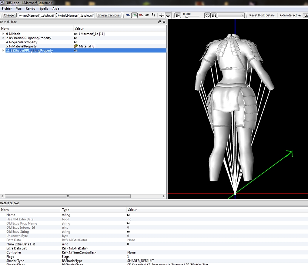The height and width of the screenshot is (265, 308).
Task: Open the animation sequence dropdown
Action: tap(231, 15)
